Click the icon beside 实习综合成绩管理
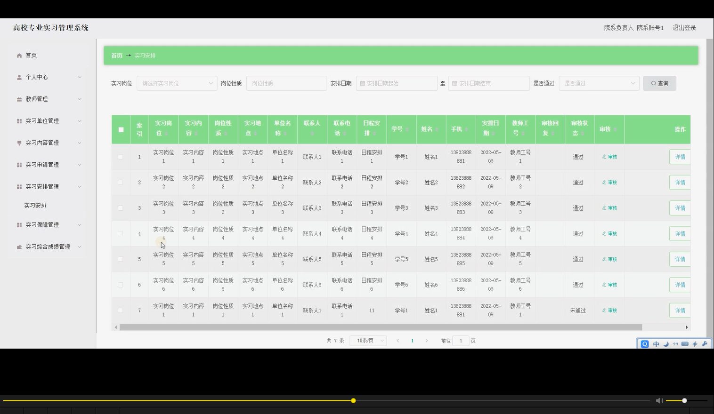714x414 pixels. pos(19,247)
